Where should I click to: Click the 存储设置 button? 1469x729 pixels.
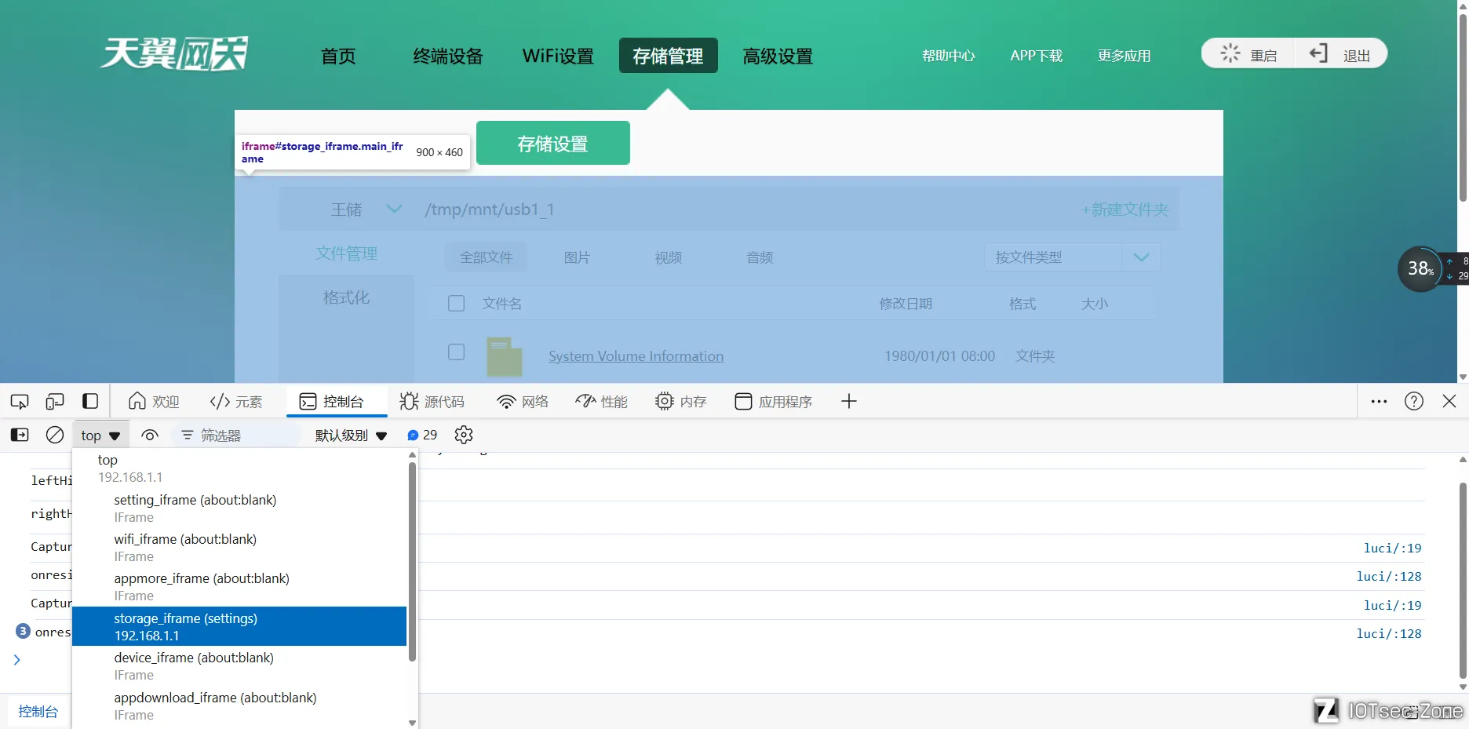point(552,144)
